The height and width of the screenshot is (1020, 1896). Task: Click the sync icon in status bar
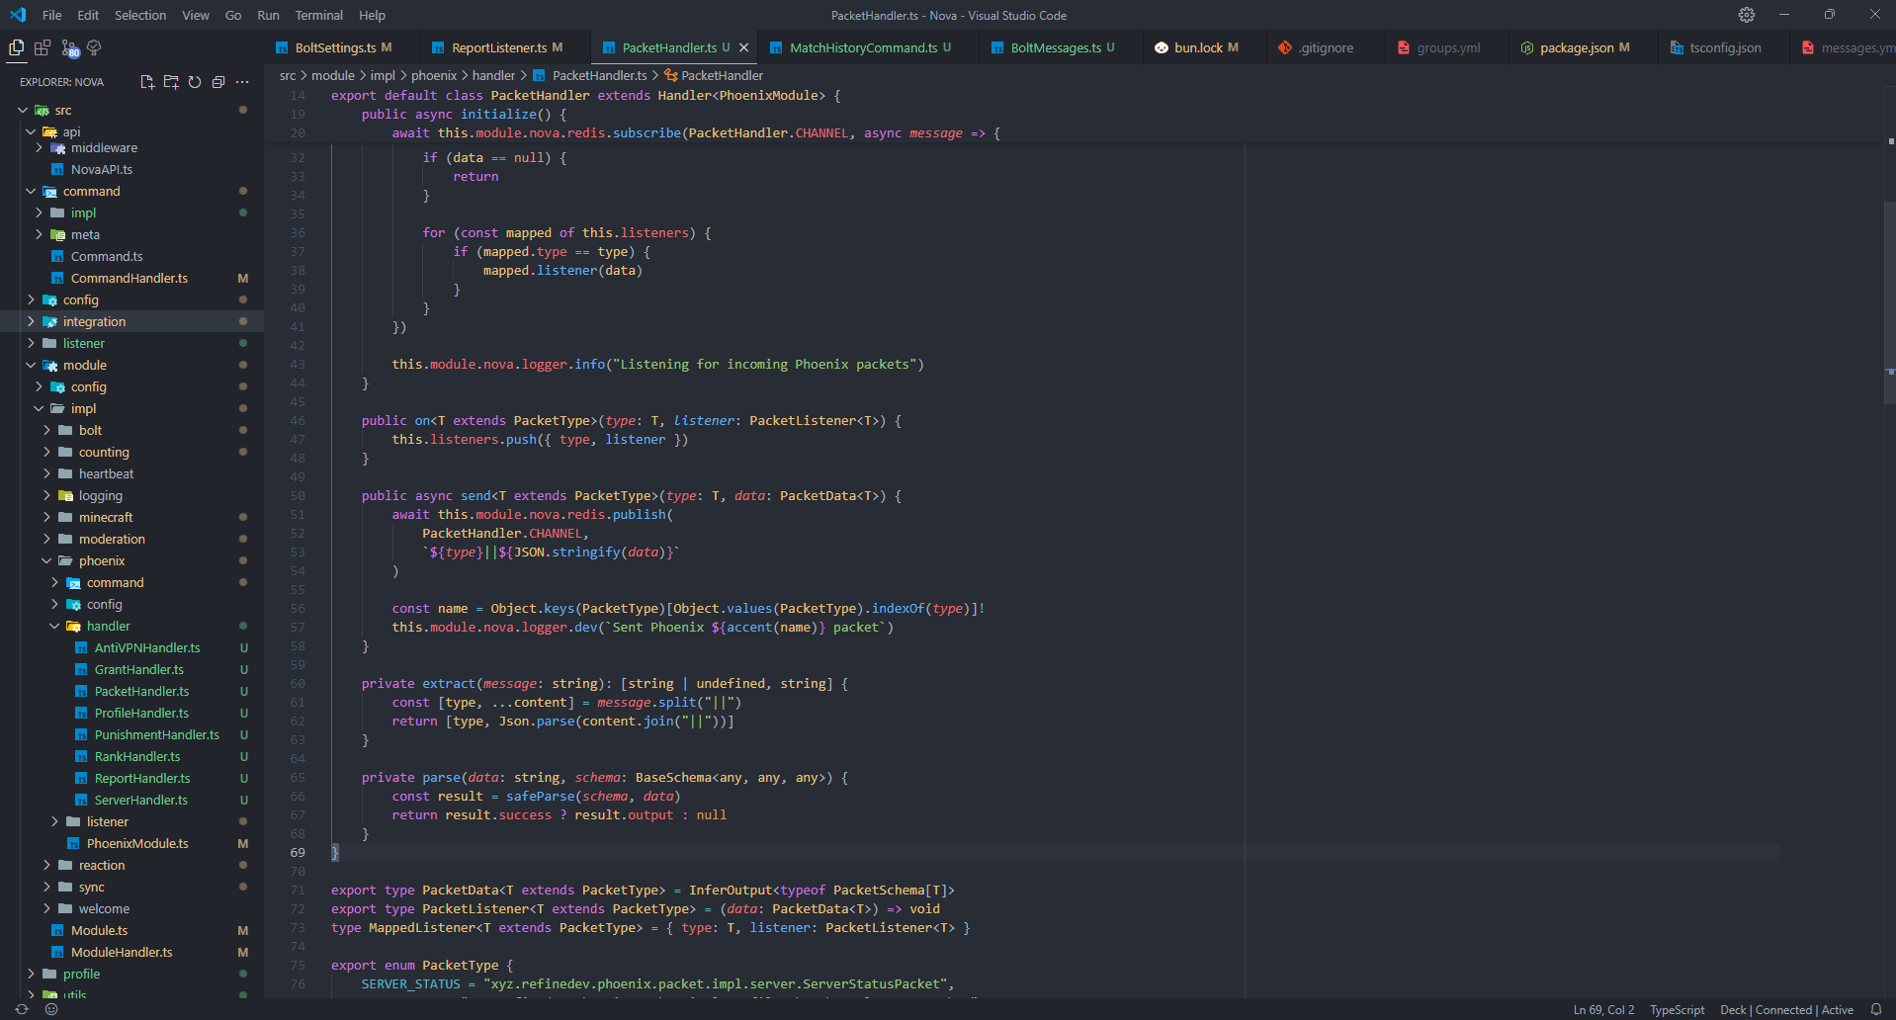[22, 1009]
